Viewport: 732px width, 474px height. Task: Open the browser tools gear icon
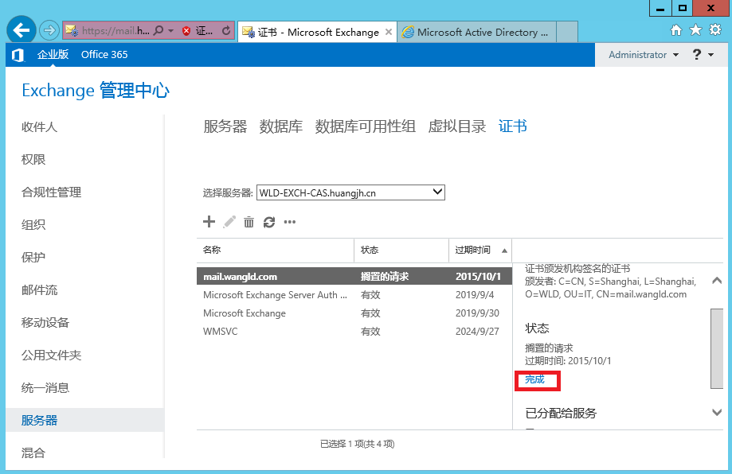pyautogui.click(x=715, y=30)
